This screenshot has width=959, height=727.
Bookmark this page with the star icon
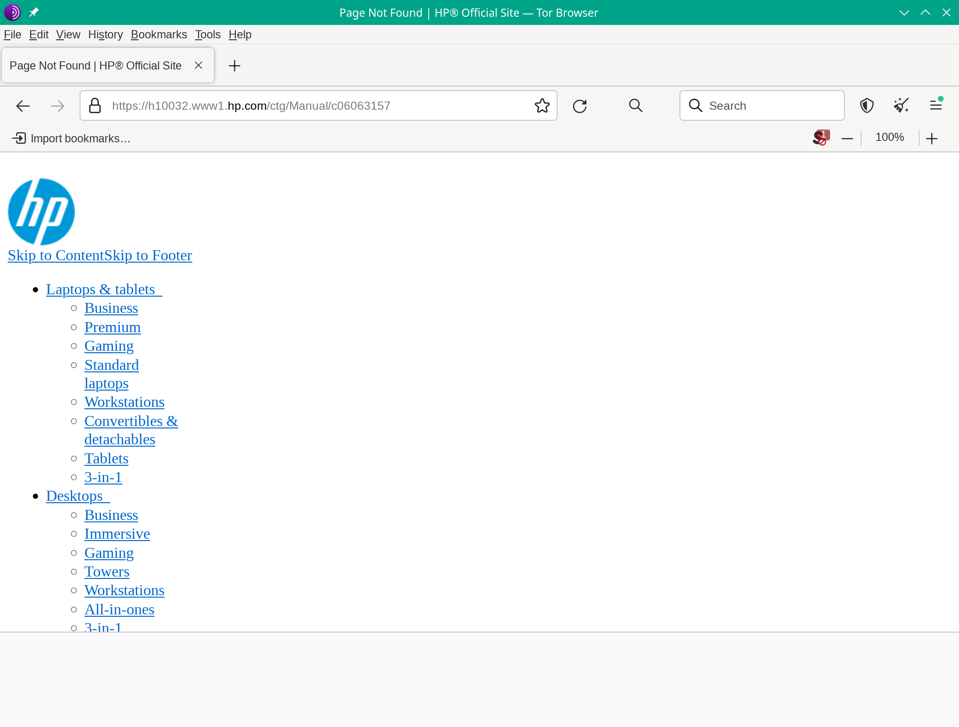click(542, 106)
